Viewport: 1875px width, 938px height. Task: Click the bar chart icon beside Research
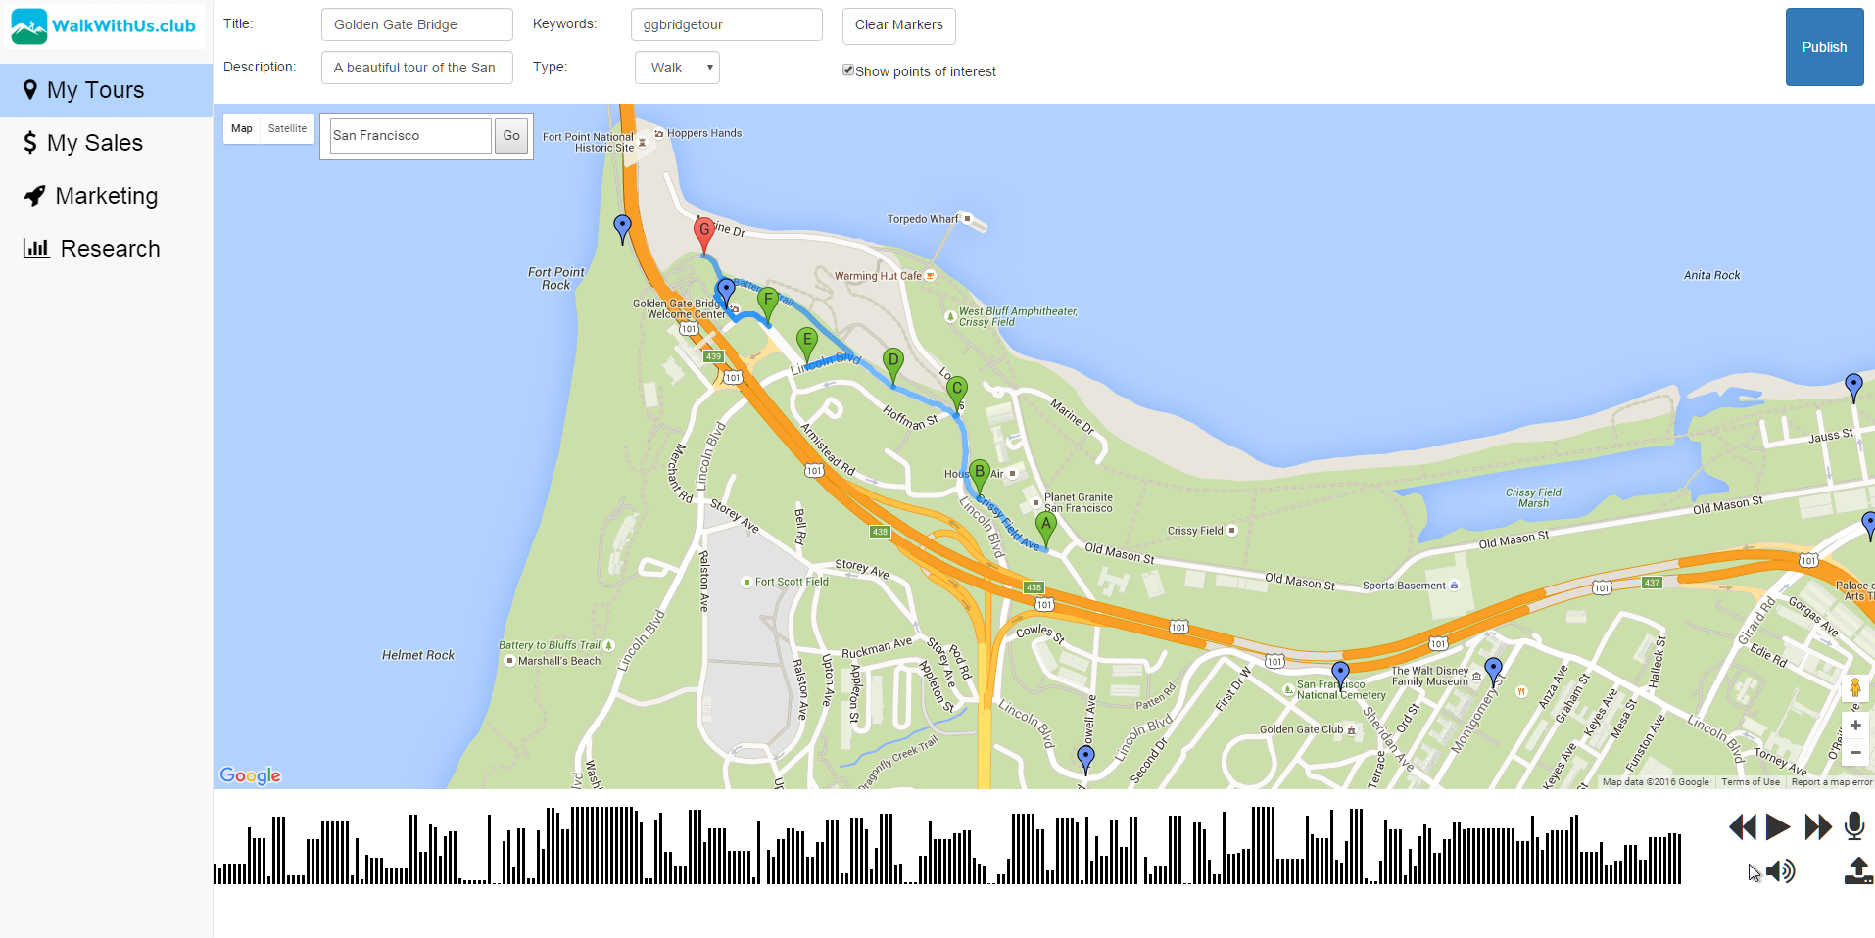click(36, 249)
